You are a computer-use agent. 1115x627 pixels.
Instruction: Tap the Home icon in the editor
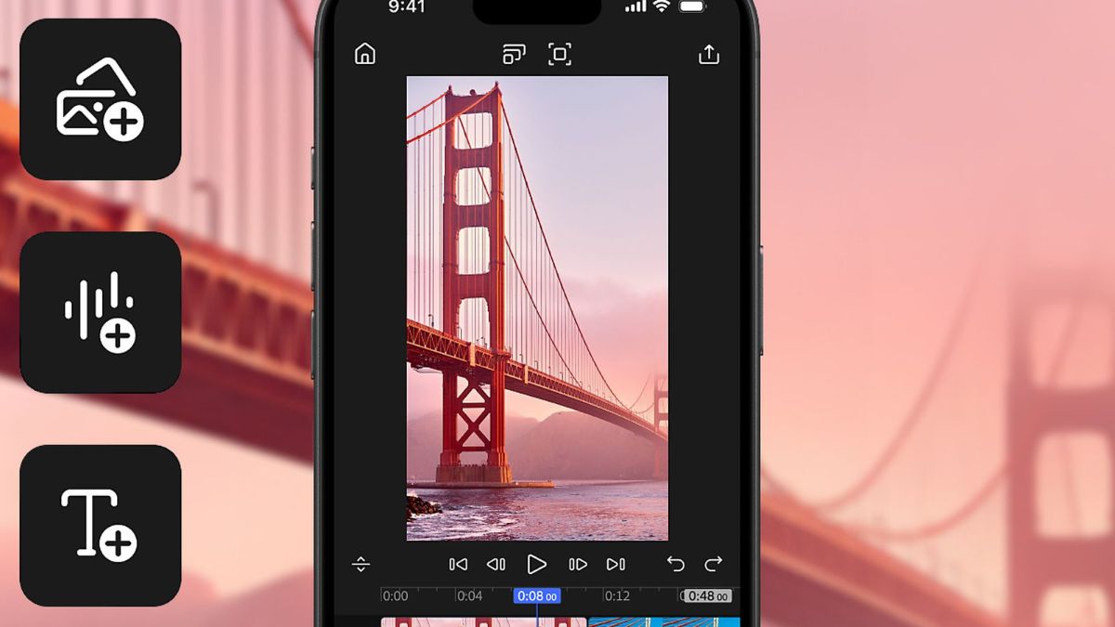click(x=365, y=55)
